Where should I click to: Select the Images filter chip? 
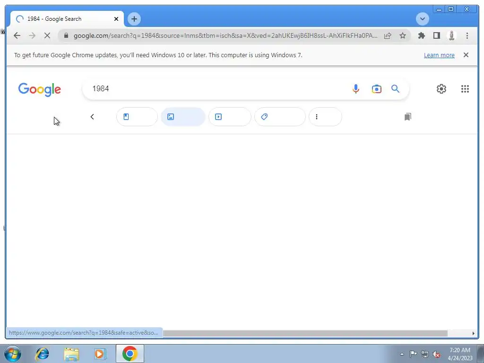(x=183, y=117)
